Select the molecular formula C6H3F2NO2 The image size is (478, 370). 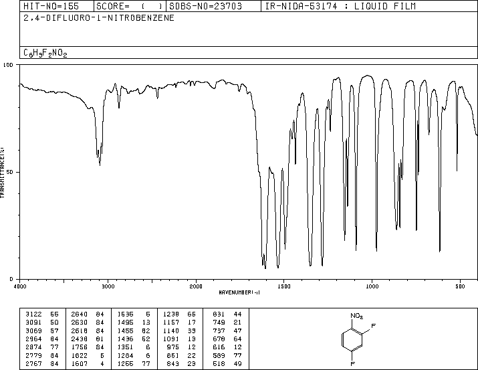tap(45, 53)
